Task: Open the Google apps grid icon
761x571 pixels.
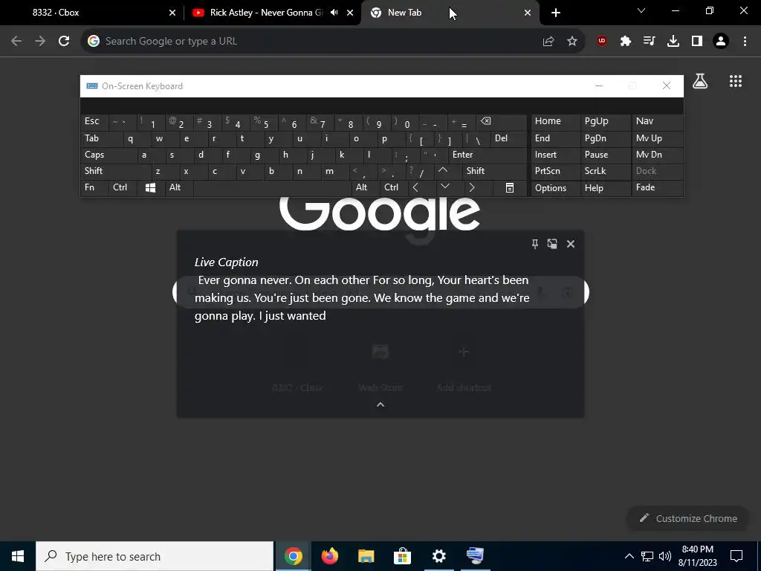Action: pos(736,81)
